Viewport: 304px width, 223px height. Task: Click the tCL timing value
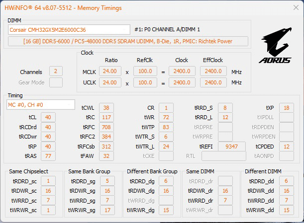pyautogui.click(x=48, y=117)
